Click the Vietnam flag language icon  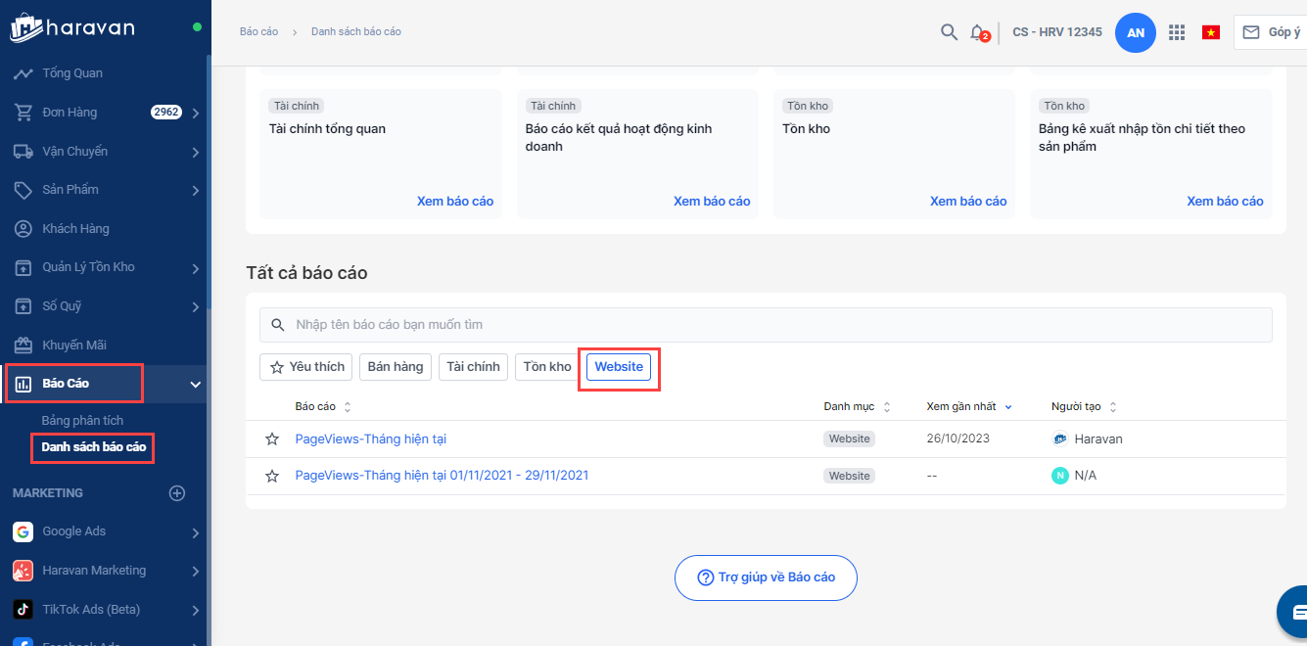(1211, 32)
